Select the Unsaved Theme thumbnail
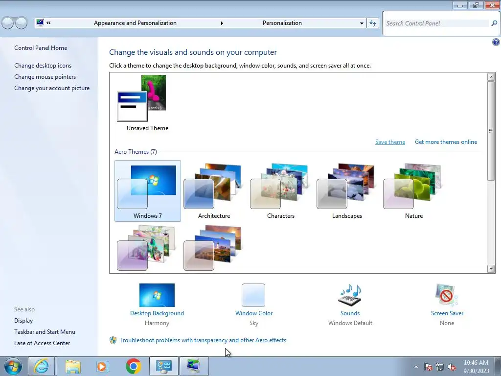Viewport: 501px width, 376px height. pos(141,98)
